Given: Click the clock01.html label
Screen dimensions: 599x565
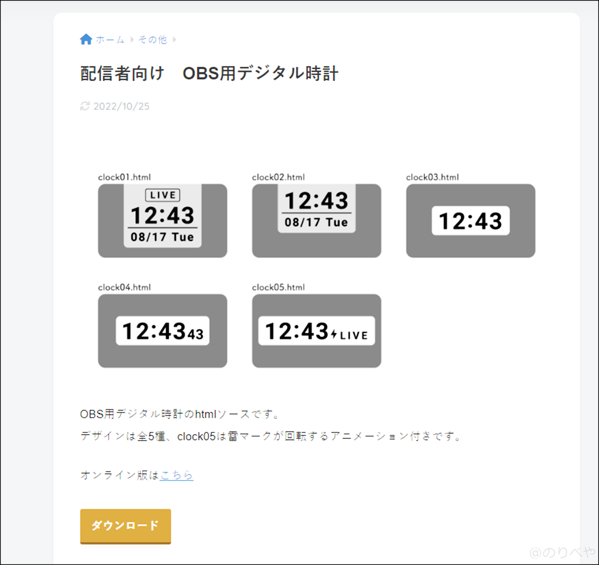Looking at the screenshot, I should pyautogui.click(x=124, y=177).
